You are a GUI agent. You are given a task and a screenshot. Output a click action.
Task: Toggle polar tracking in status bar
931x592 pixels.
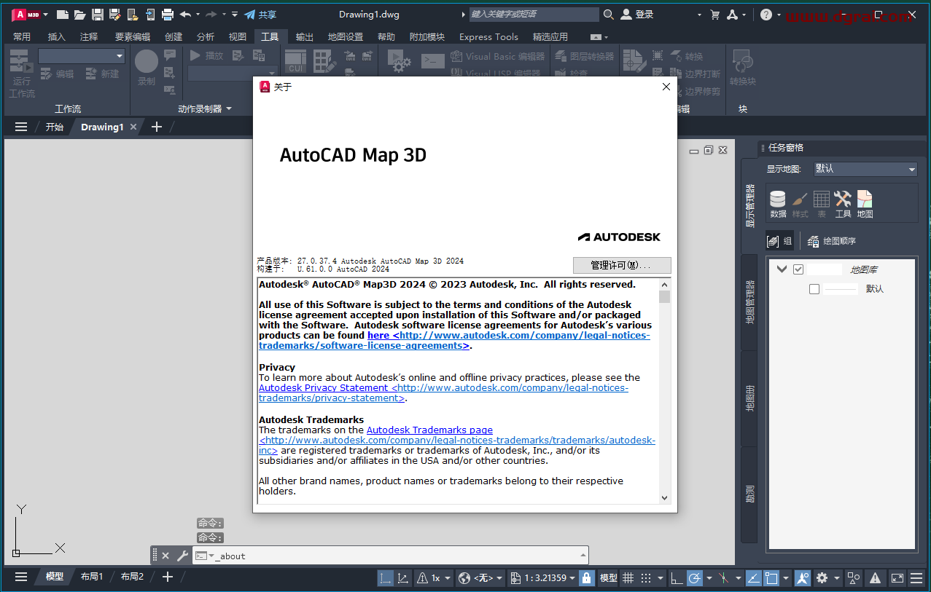[x=694, y=578]
